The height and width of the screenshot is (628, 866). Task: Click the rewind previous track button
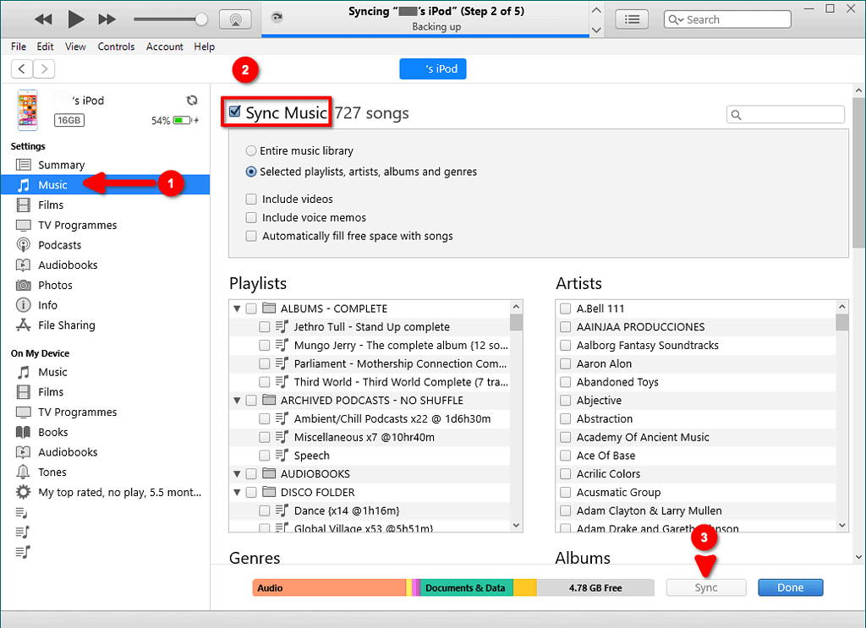pos(43,19)
